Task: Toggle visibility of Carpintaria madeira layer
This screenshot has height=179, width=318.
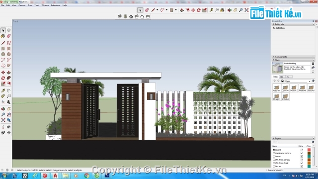Action: pos(302,153)
